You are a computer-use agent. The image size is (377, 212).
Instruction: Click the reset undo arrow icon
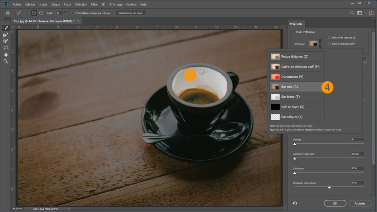point(295,203)
